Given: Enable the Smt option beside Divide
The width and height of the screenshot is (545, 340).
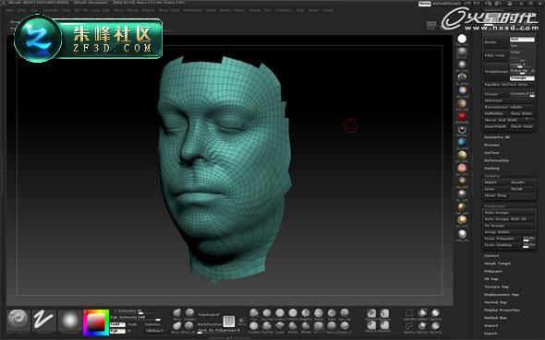Looking at the screenshot, I should pyautogui.click(x=522, y=40).
